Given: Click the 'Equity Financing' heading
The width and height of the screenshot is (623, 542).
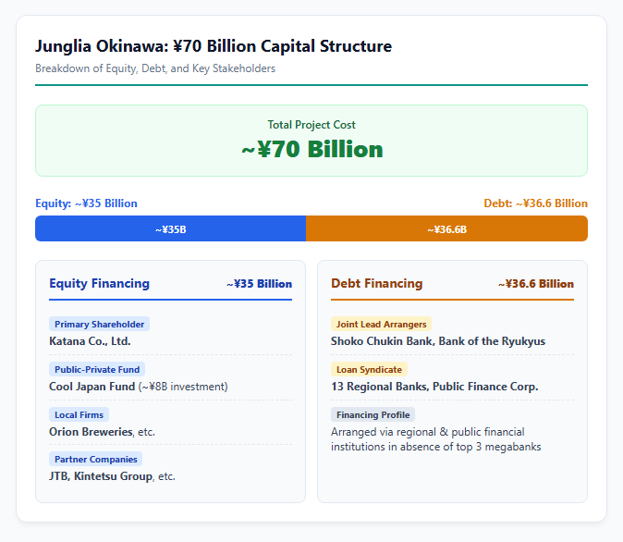Looking at the screenshot, I should pyautogui.click(x=99, y=283).
